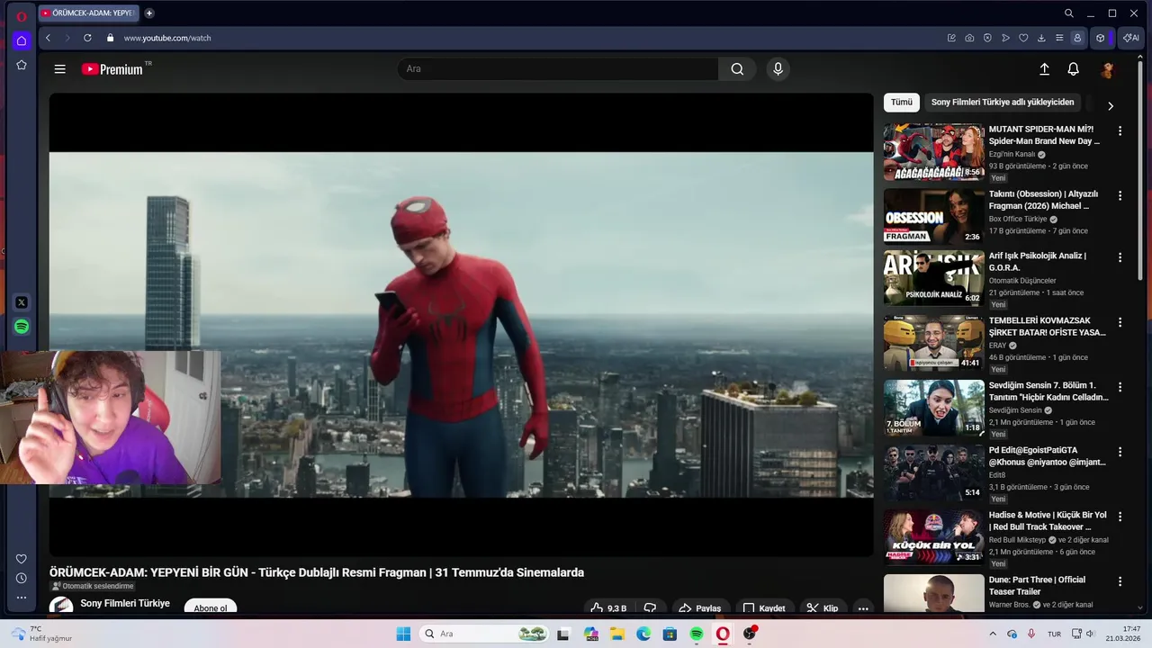
Task: Switch to the ÖRÜMCEK-ADAM browser tab
Action: tap(89, 13)
